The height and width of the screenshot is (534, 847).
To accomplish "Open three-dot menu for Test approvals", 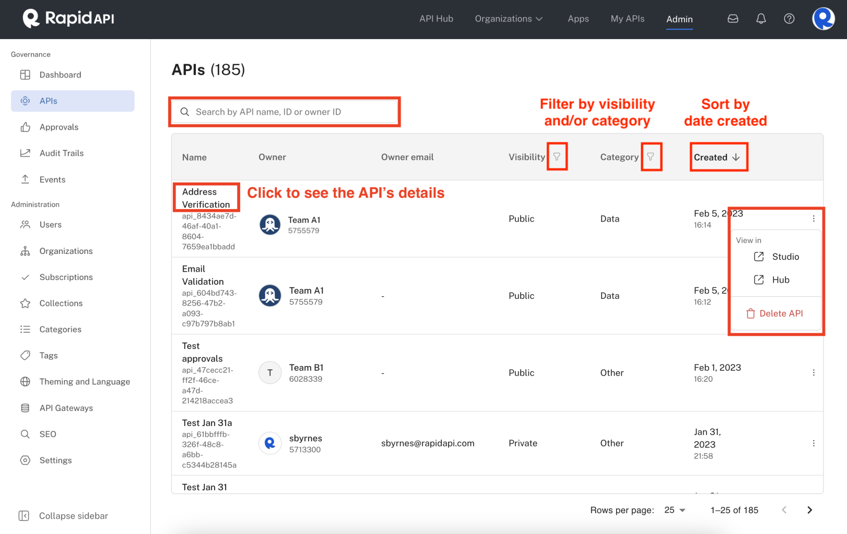I will click(814, 372).
